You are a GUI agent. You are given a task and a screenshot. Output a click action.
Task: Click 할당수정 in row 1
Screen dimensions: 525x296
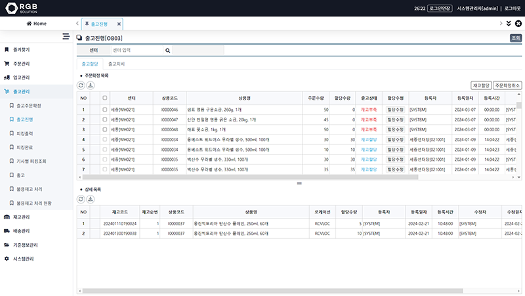pyautogui.click(x=396, y=110)
